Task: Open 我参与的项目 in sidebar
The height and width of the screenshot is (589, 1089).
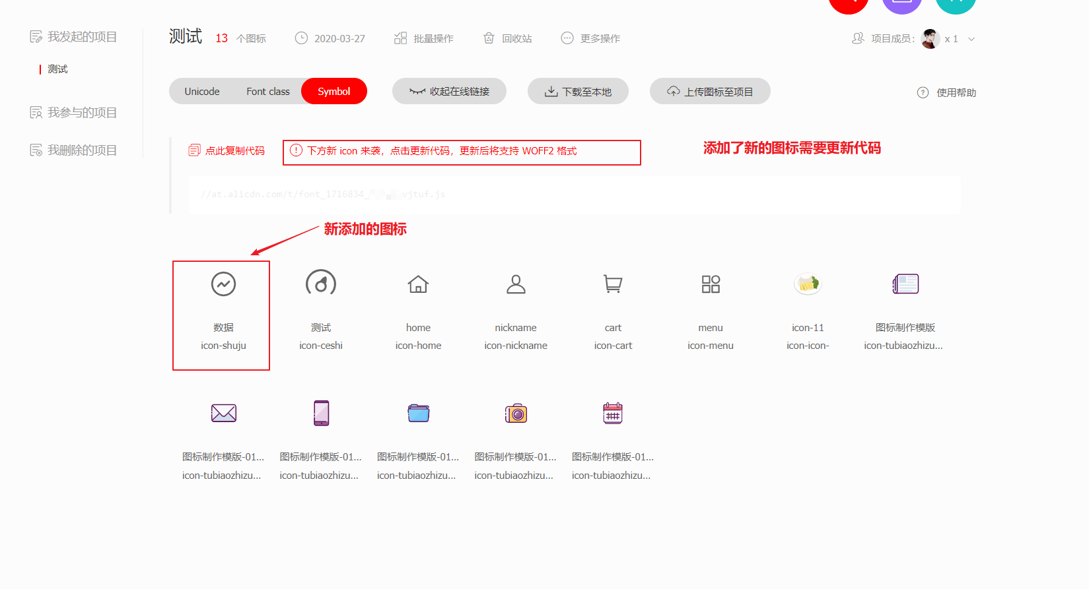Action: click(82, 113)
